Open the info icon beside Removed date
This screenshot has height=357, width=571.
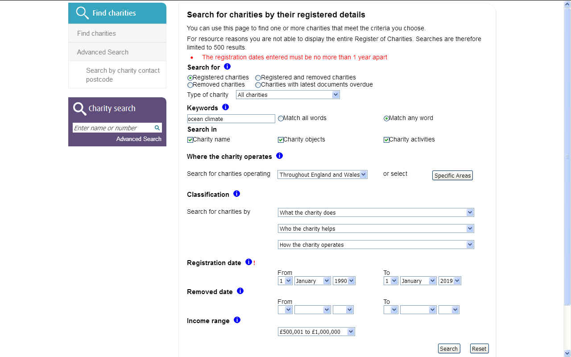coord(240,291)
